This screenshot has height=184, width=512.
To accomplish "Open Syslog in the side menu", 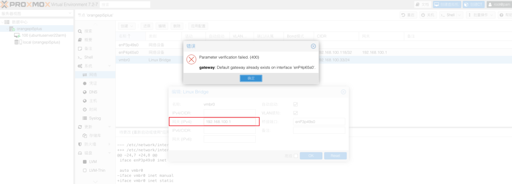I will coord(95,118).
